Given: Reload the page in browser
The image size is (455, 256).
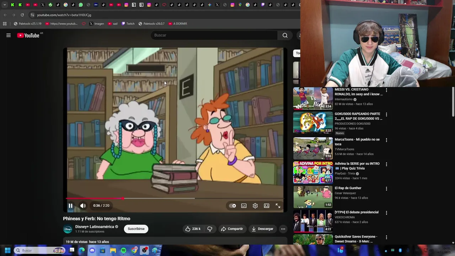Looking at the screenshot, I should tap(22, 15).
